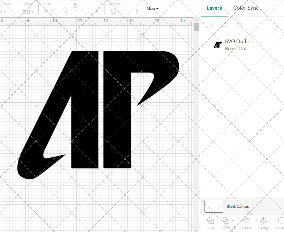Click the add new layer icon

225,25
